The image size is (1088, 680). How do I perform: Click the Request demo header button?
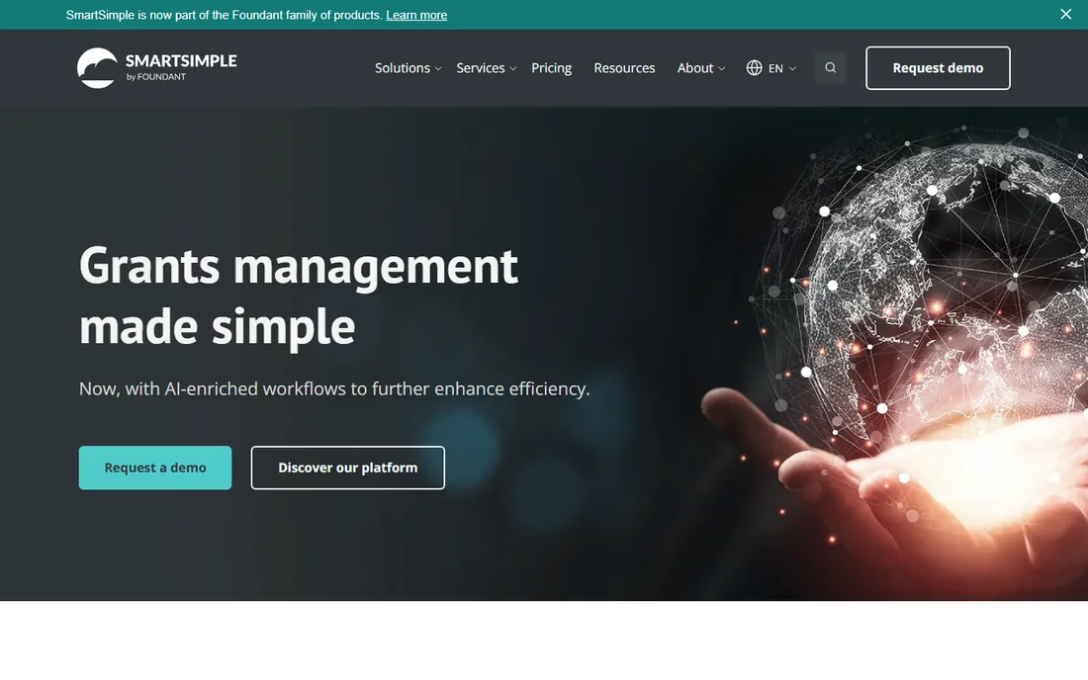click(x=938, y=68)
